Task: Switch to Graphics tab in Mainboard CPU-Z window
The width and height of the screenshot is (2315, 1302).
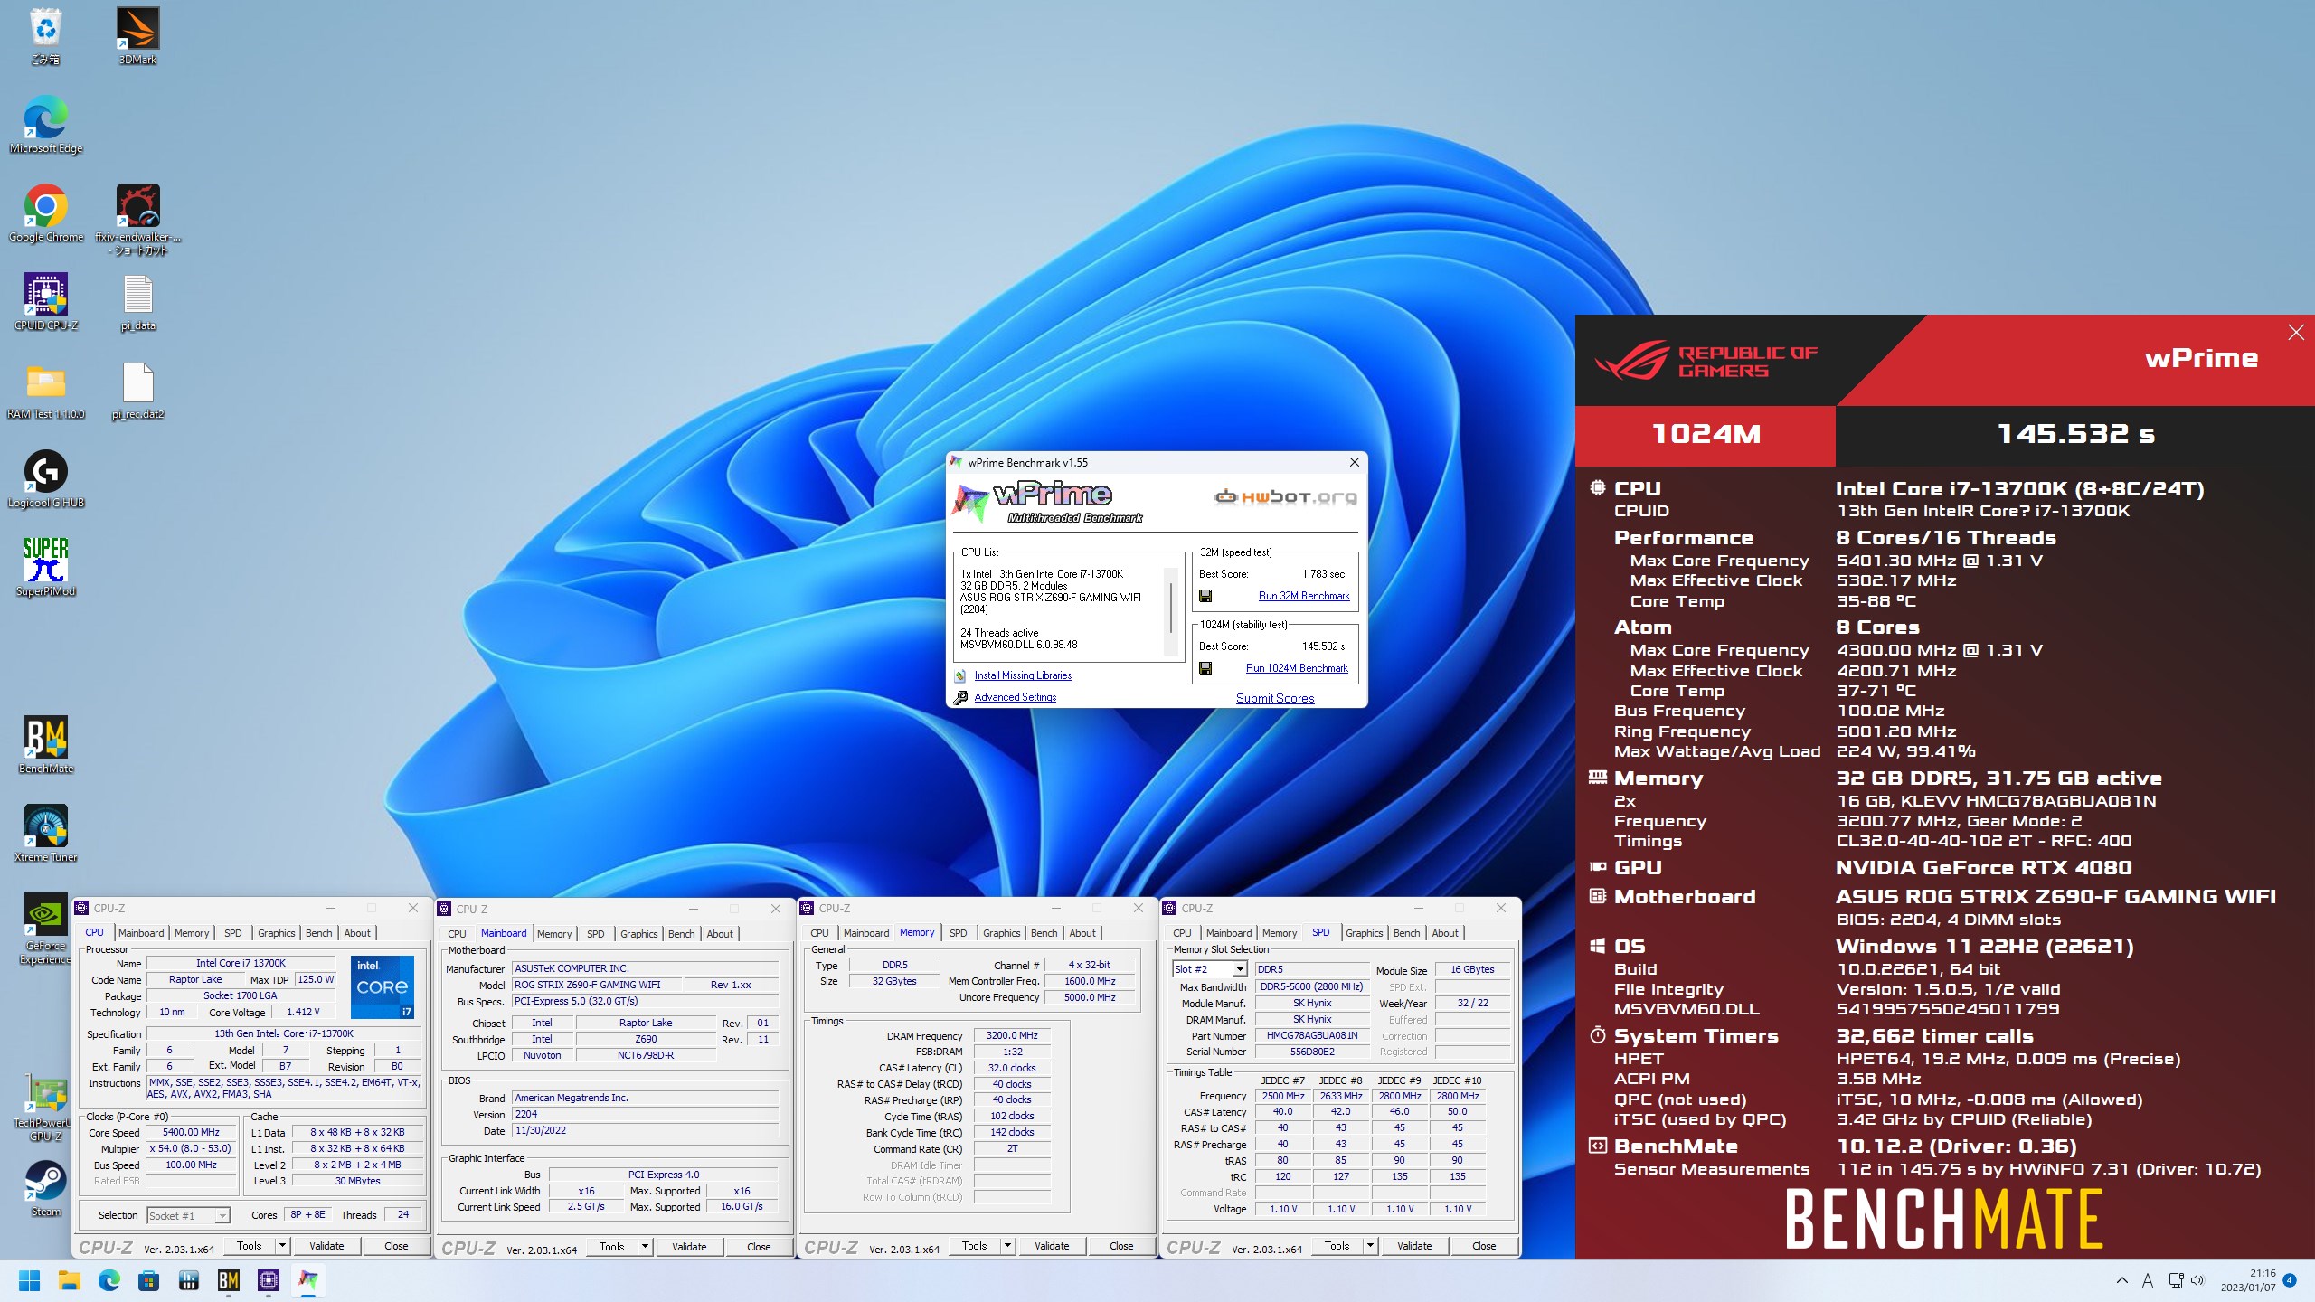Action: coord(639,934)
